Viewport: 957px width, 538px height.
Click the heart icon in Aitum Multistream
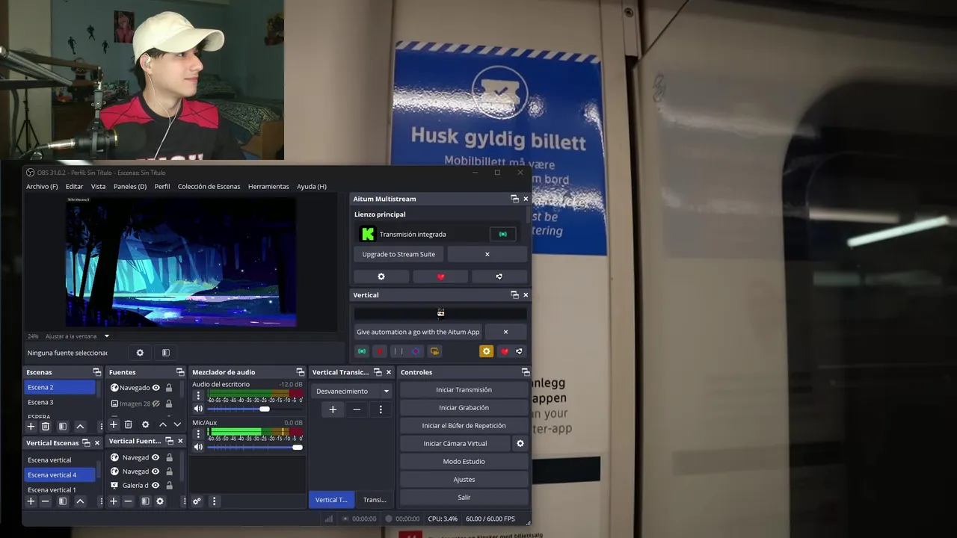pos(440,276)
